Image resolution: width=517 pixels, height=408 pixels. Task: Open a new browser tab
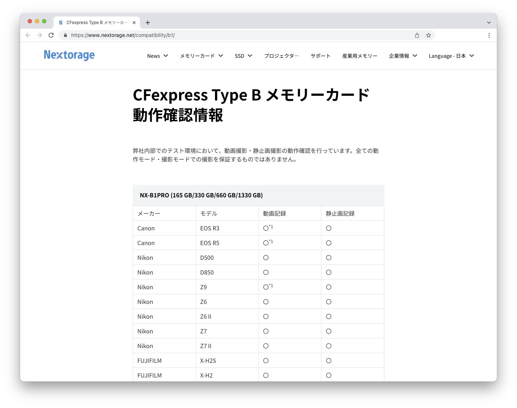pyautogui.click(x=147, y=22)
